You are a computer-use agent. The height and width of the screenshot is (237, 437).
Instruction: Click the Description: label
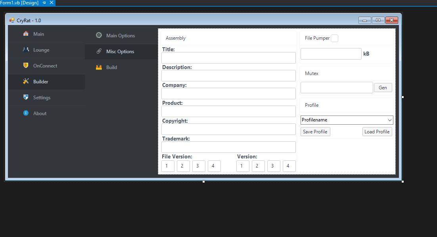point(177,67)
